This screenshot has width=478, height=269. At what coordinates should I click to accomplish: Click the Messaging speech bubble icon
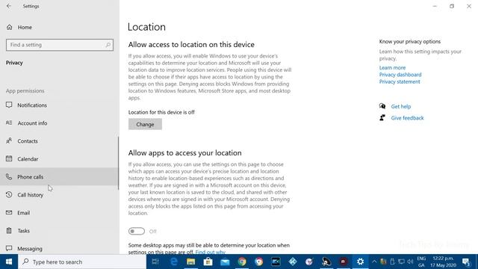pos(9,248)
